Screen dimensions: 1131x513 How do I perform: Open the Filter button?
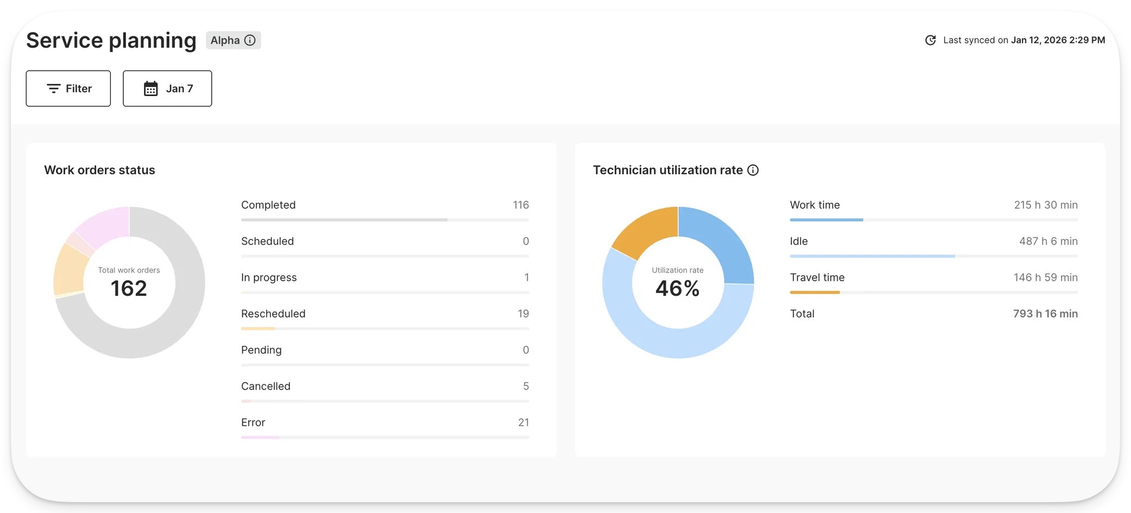coord(68,88)
